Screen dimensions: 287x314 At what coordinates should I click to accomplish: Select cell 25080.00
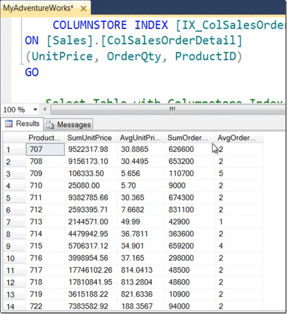91,186
